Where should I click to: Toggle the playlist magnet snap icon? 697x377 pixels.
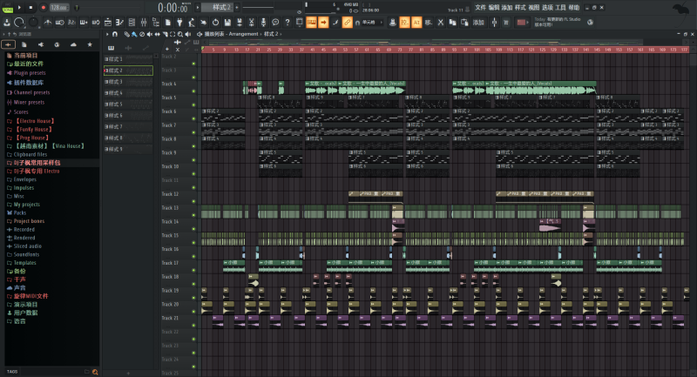[x=115, y=34]
